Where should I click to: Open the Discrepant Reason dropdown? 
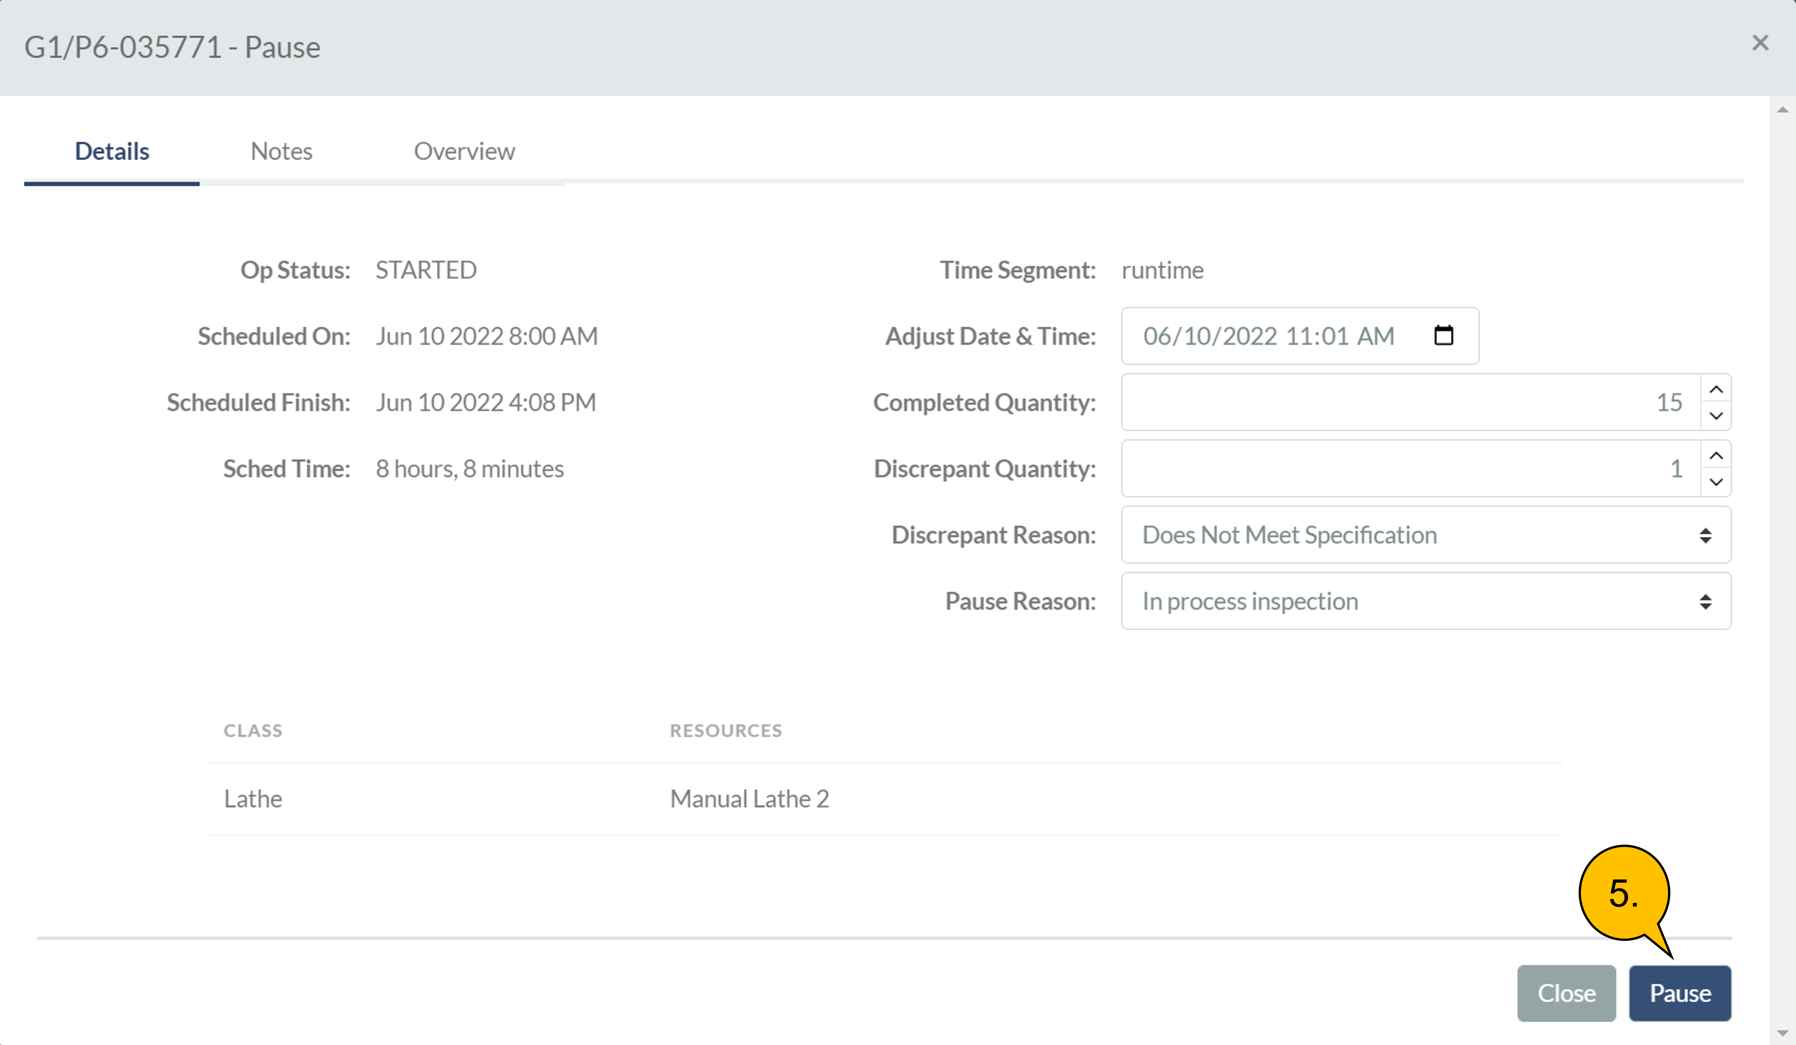(x=1425, y=535)
